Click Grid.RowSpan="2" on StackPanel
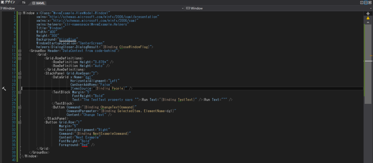373x163 pixels. (x=81, y=73)
